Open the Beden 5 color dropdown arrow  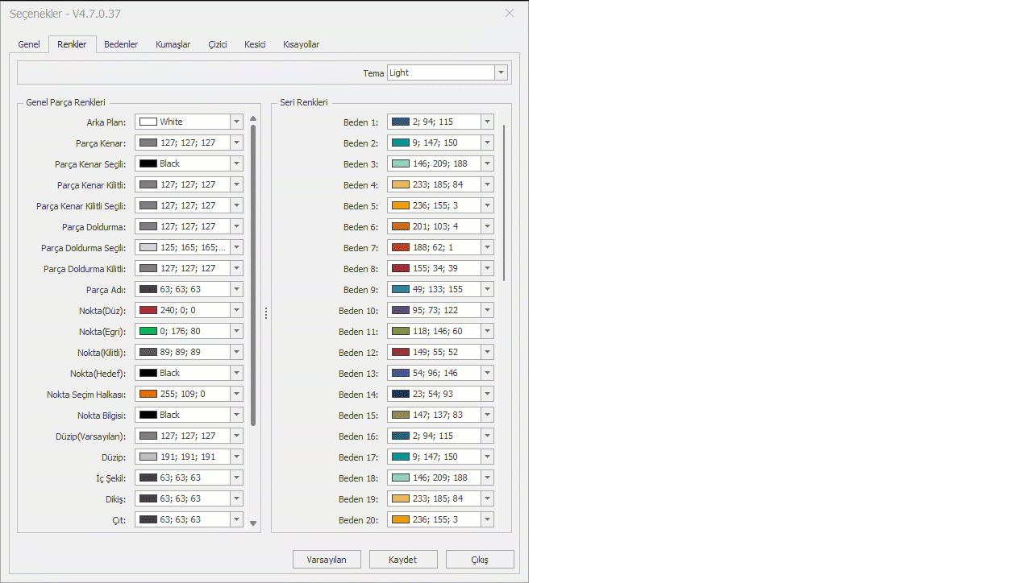(x=487, y=205)
